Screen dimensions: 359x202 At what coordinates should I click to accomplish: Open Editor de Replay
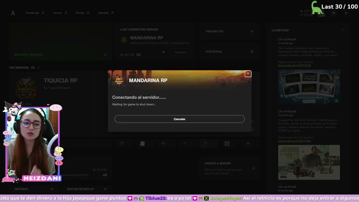point(87,189)
